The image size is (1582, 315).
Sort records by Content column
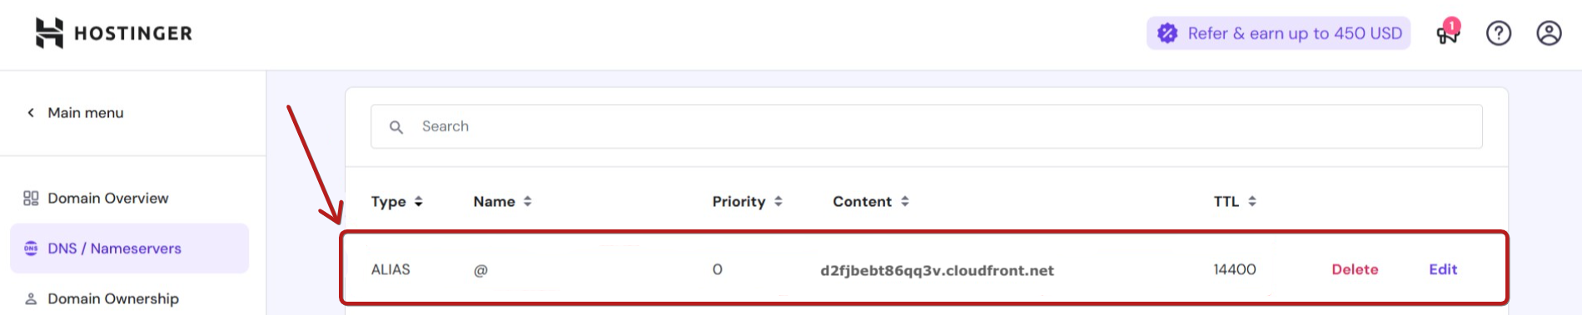[x=871, y=201]
